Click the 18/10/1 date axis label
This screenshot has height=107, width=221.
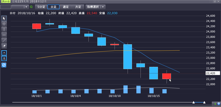pos(37,96)
